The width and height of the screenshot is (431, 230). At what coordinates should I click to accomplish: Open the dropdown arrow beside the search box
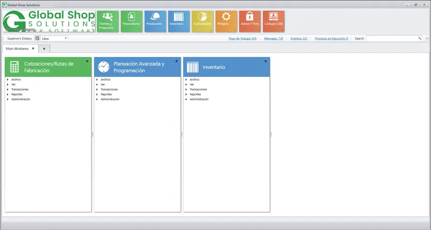tap(427, 39)
